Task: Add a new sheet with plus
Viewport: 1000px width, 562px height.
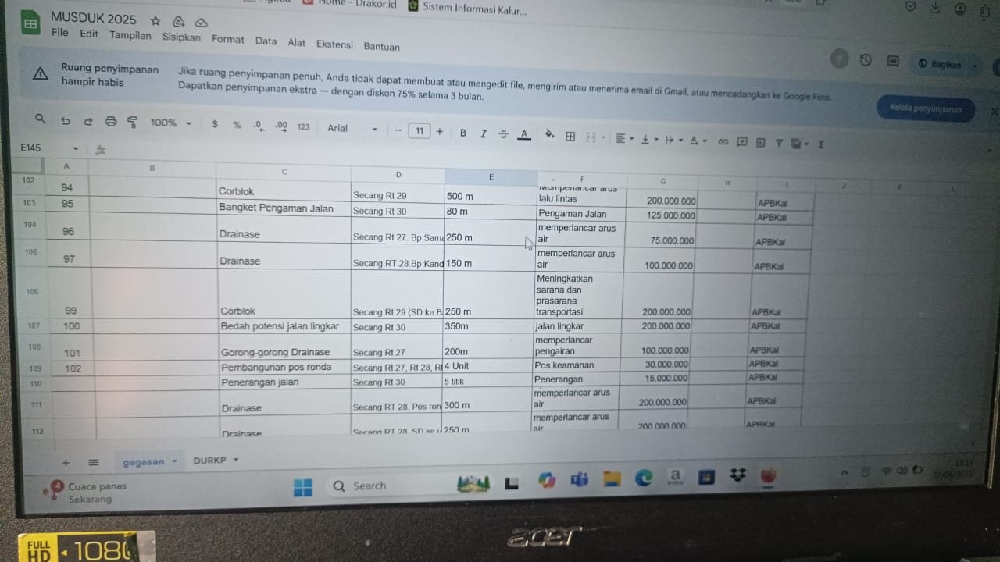Action: pyautogui.click(x=66, y=462)
